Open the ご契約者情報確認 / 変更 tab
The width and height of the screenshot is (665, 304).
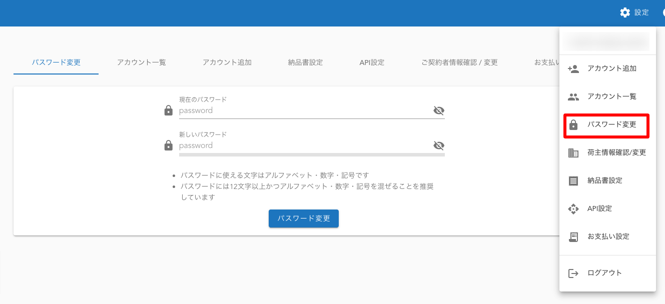click(x=459, y=62)
